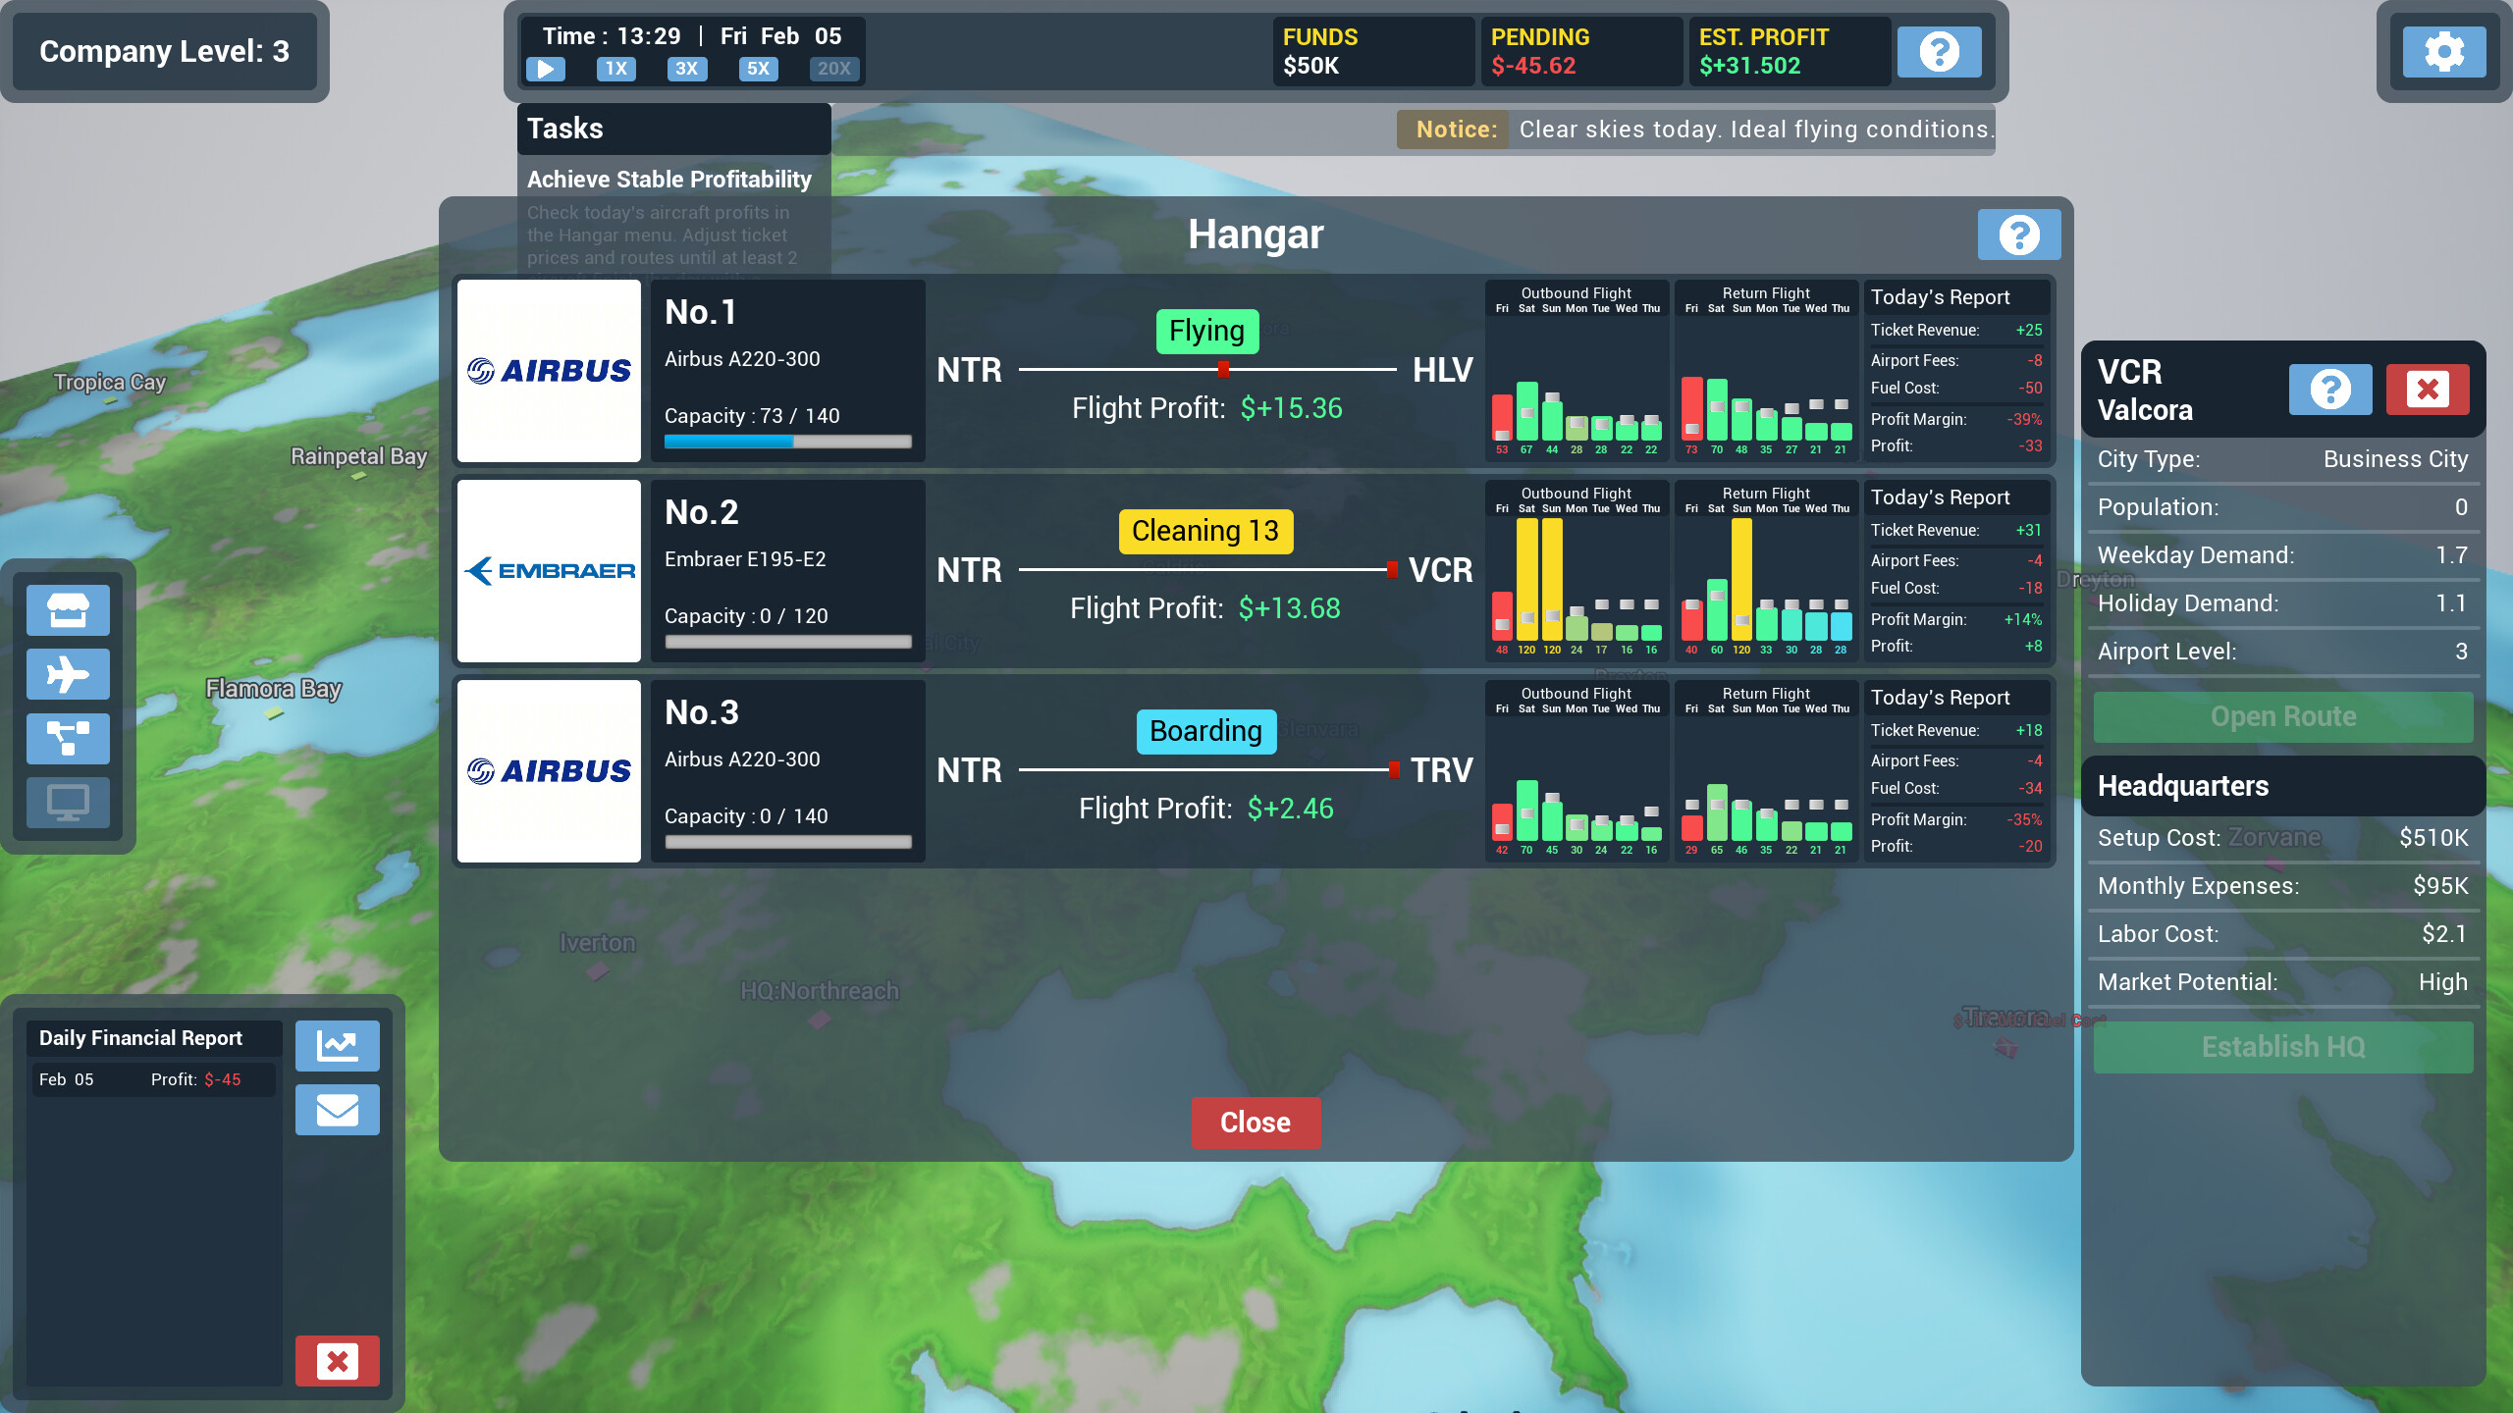This screenshot has width=2513, height=1413.
Task: Click the No.2 Return Flight chart
Action: (1766, 571)
